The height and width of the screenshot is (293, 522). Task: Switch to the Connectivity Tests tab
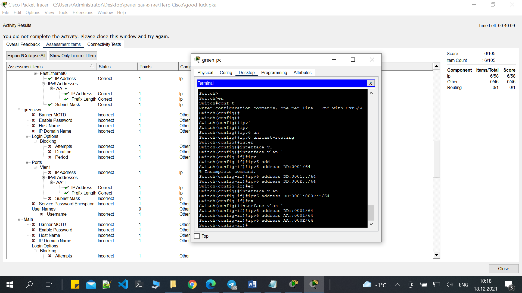104,44
